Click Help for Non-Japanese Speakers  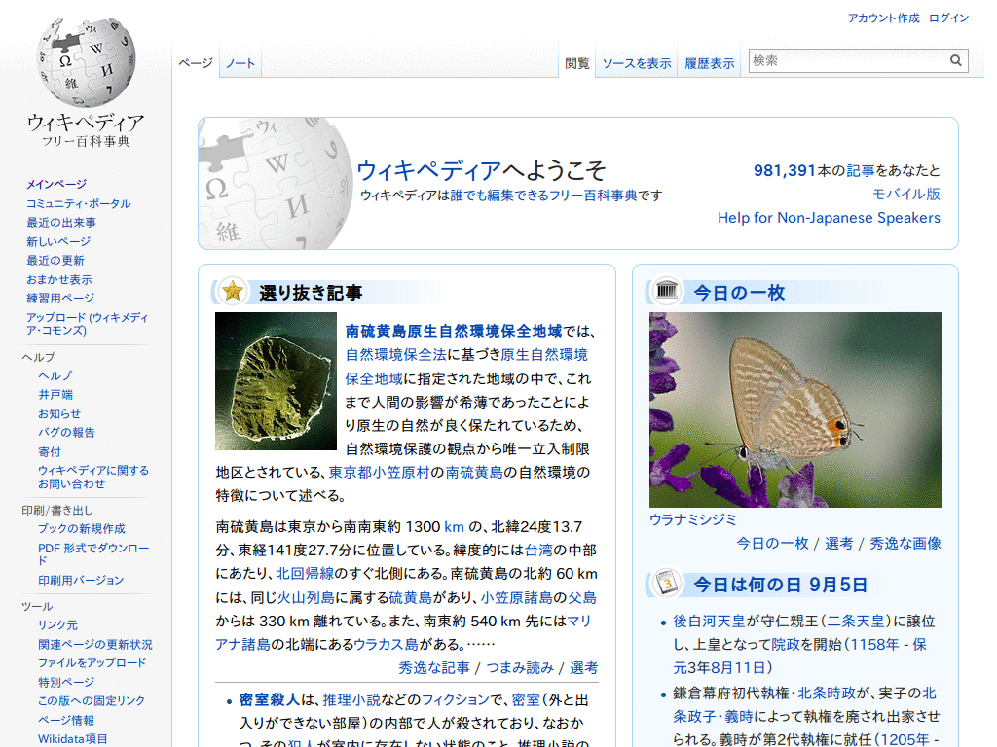(829, 217)
